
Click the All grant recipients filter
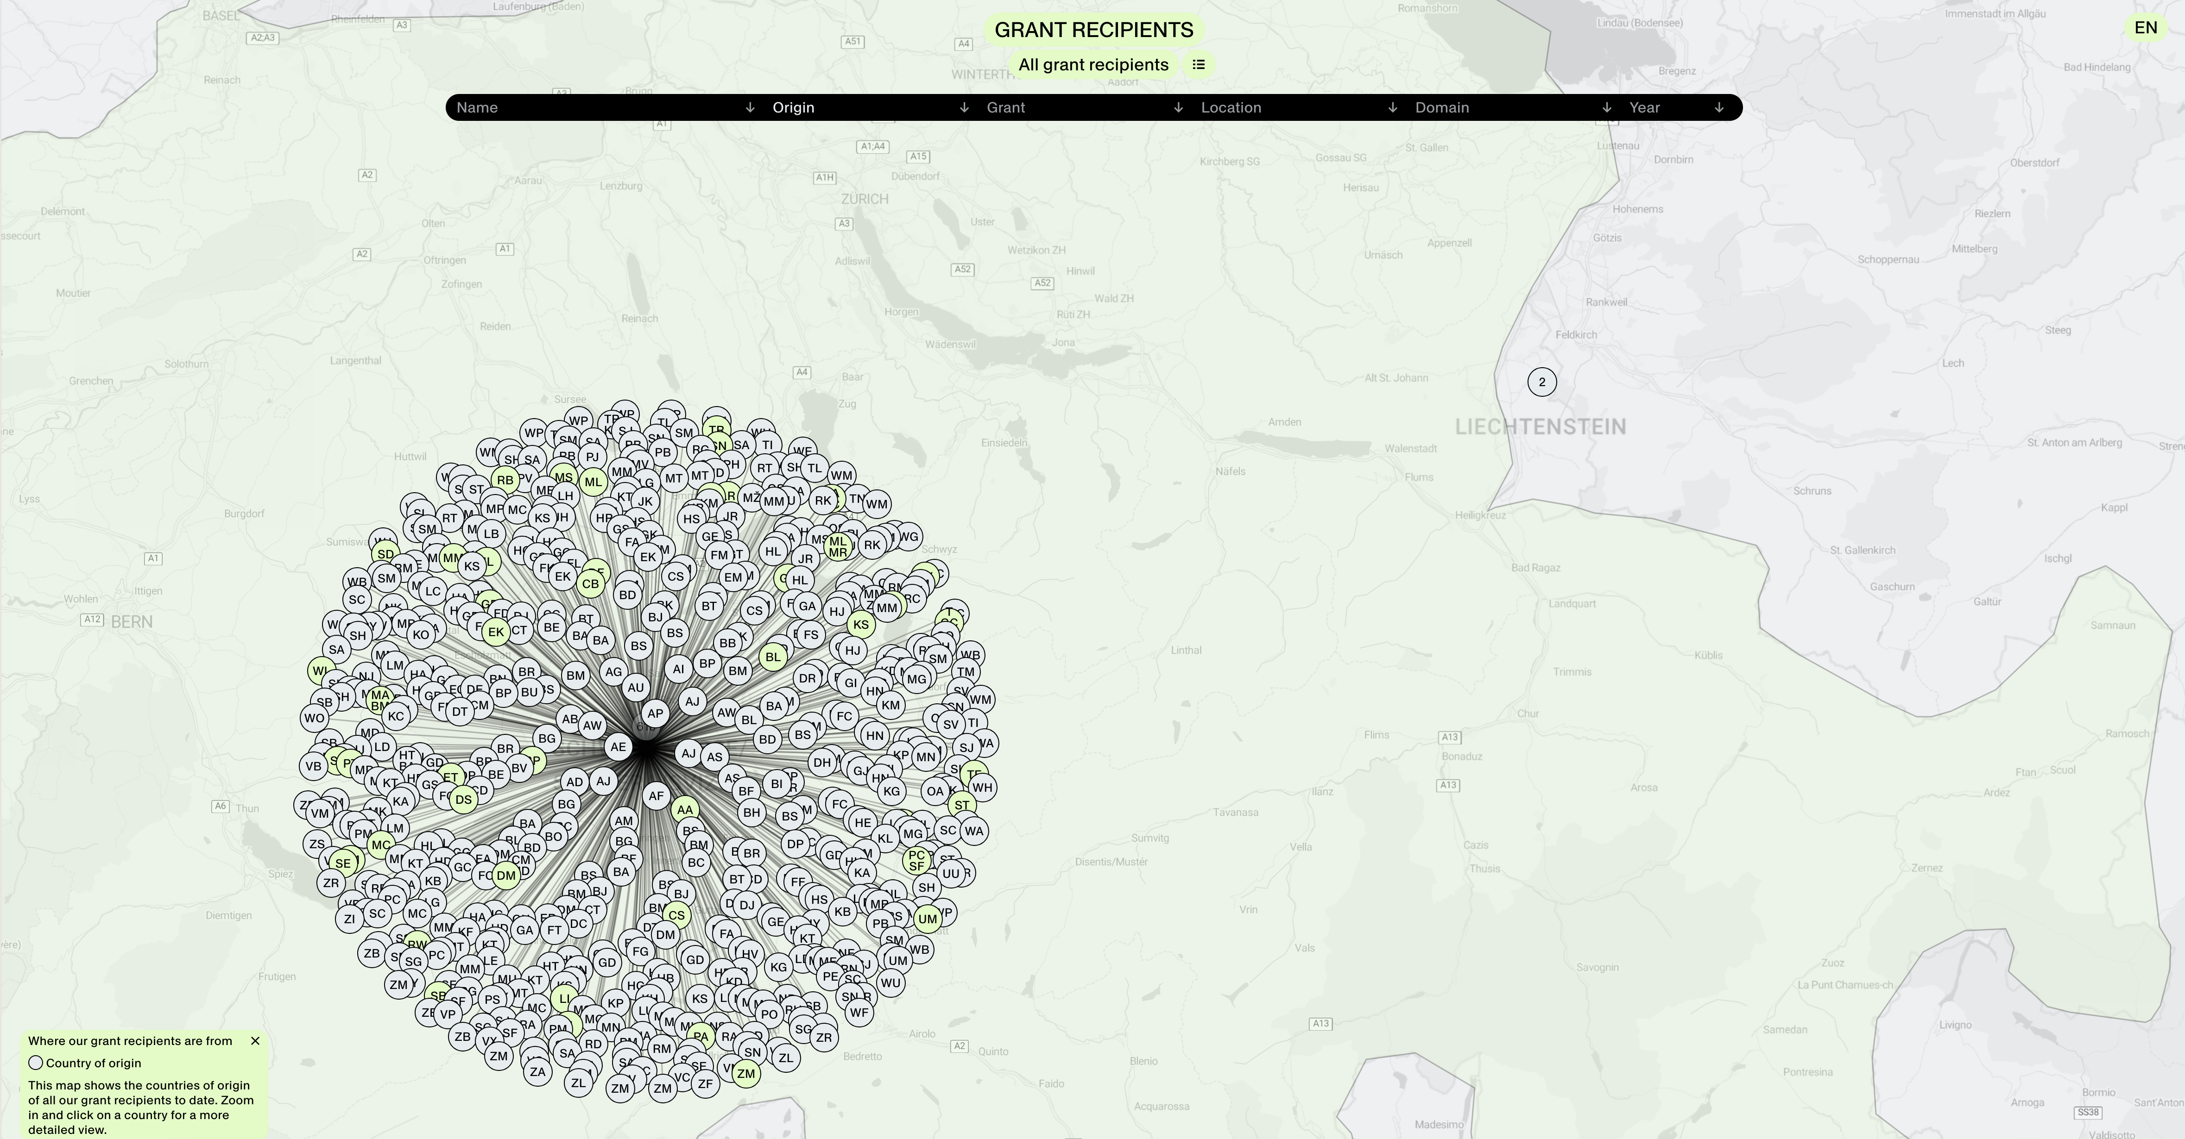click(1092, 64)
